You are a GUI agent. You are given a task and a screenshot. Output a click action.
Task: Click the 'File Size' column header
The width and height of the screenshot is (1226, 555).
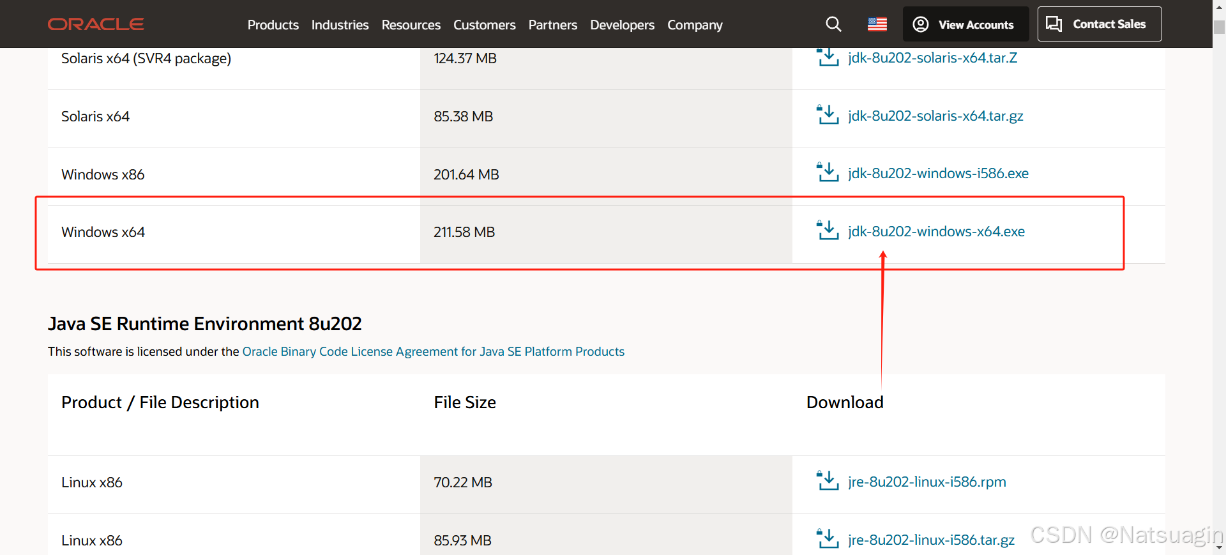tap(465, 402)
